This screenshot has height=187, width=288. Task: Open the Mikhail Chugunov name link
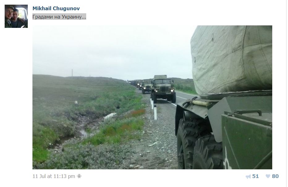coord(56,8)
